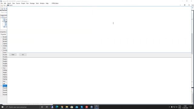Show hidden system tray icons
The image size is (194, 109).
click(x=169, y=107)
